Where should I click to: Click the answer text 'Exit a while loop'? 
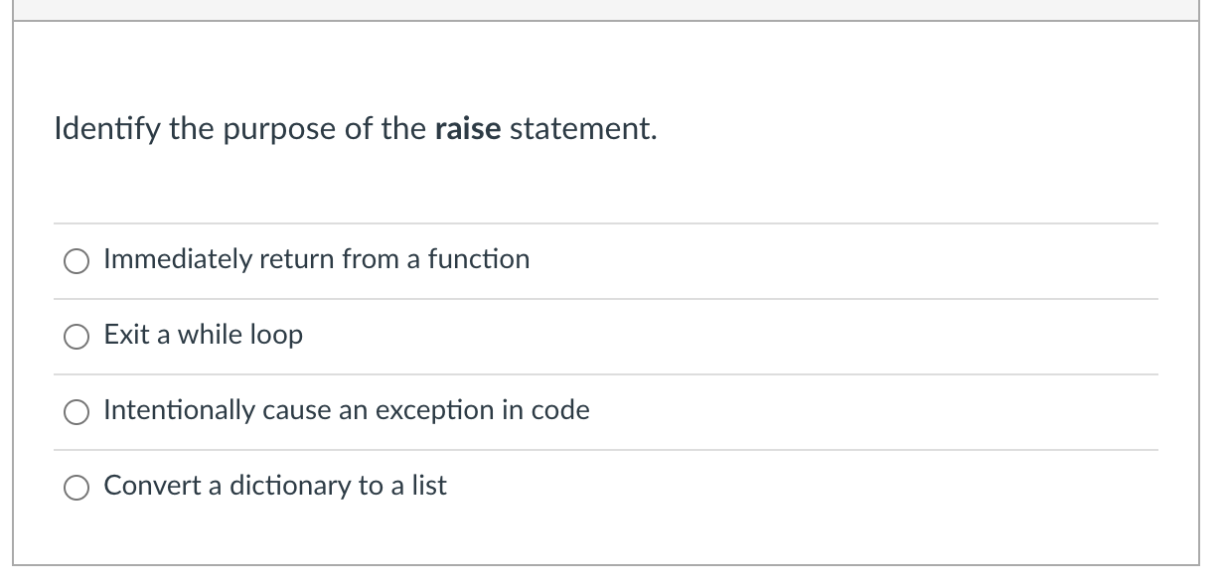(x=203, y=335)
